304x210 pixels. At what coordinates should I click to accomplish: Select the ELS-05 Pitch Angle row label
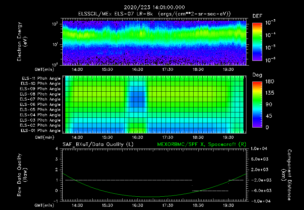click(40, 110)
